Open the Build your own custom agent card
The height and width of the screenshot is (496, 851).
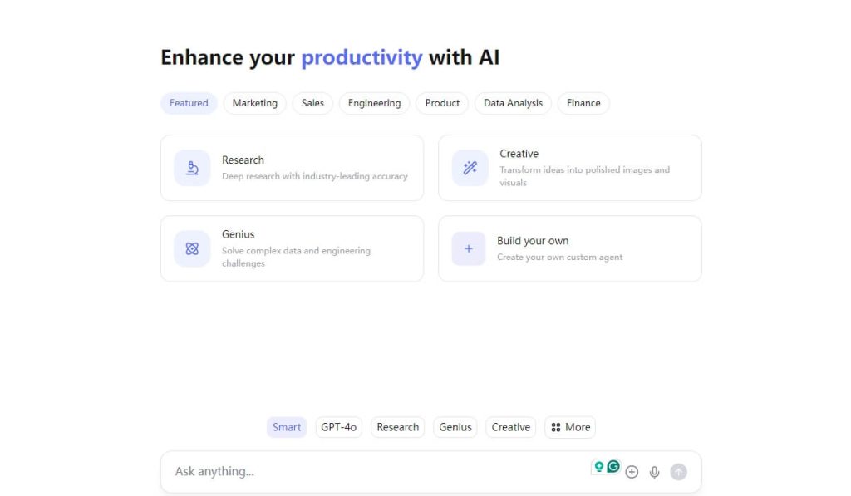tap(570, 248)
